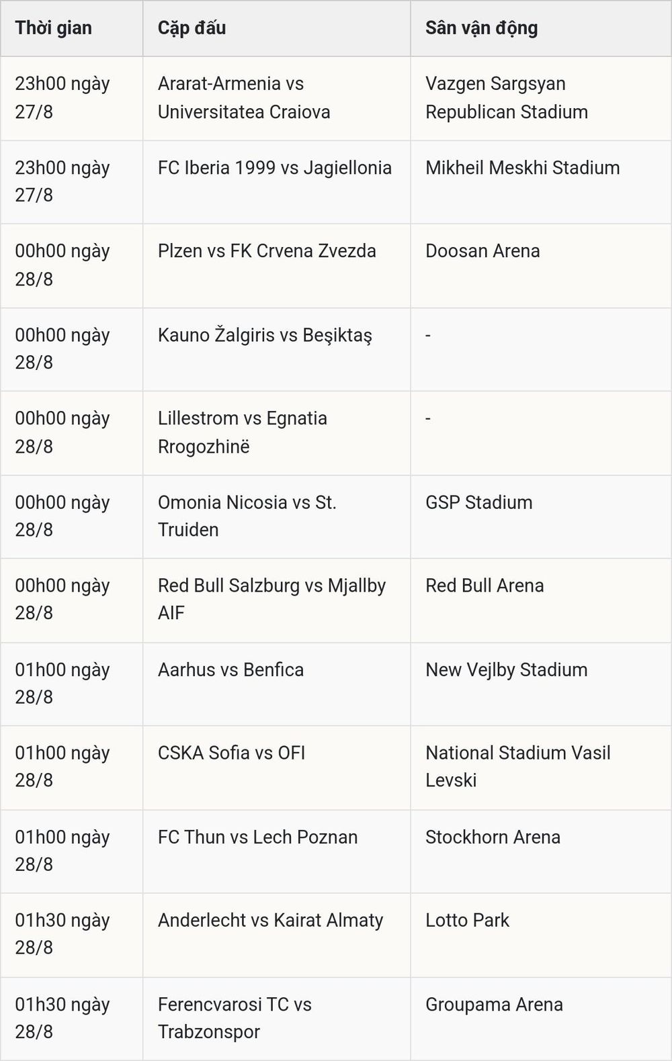672x1061 pixels.
Task: Select CSKA Sofia vs OFI match
Action: tap(232, 753)
